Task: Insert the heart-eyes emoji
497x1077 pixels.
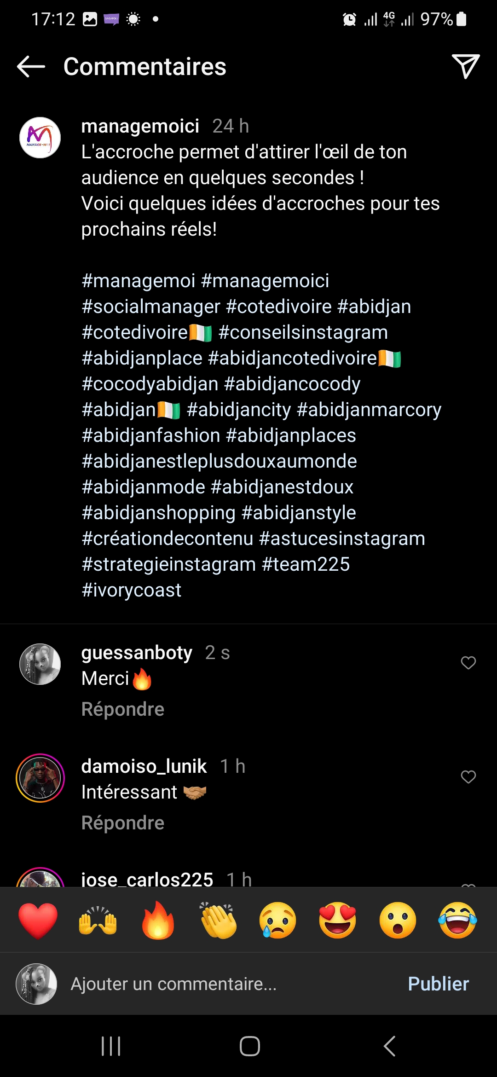Action: click(x=338, y=921)
